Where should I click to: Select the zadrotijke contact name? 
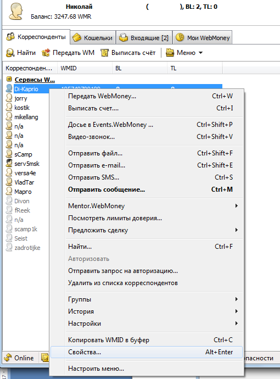[x=27, y=248]
